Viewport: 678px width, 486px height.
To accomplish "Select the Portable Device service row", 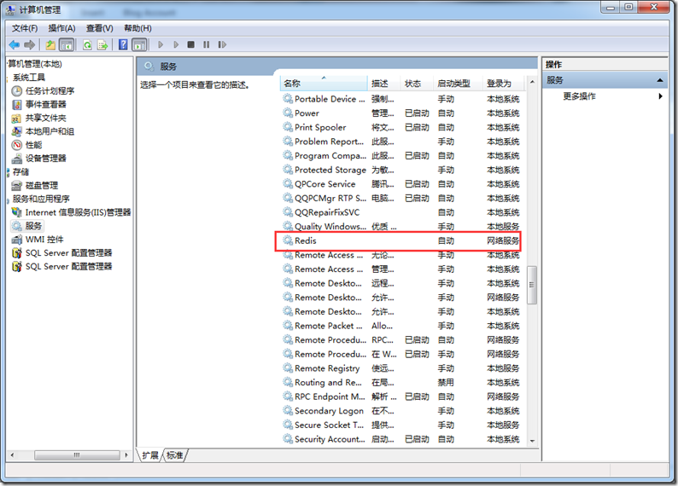I will click(x=403, y=99).
